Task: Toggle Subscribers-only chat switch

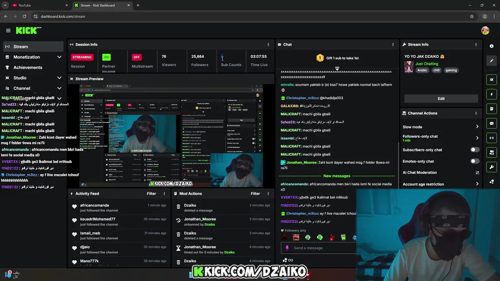Action: pyautogui.click(x=475, y=150)
